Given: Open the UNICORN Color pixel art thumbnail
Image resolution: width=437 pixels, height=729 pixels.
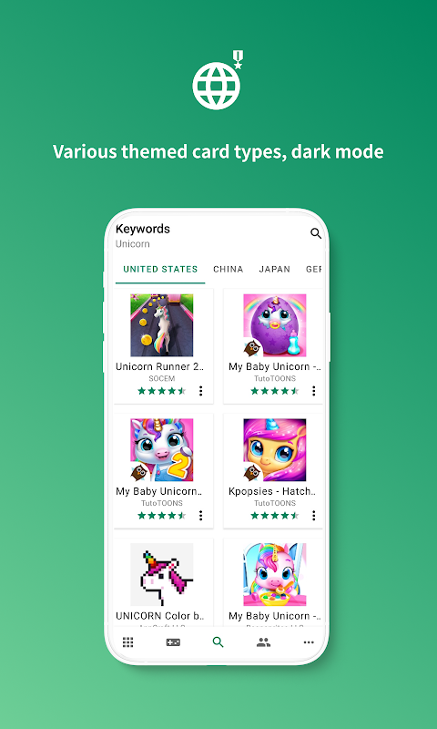Looking at the screenshot, I should (162, 575).
